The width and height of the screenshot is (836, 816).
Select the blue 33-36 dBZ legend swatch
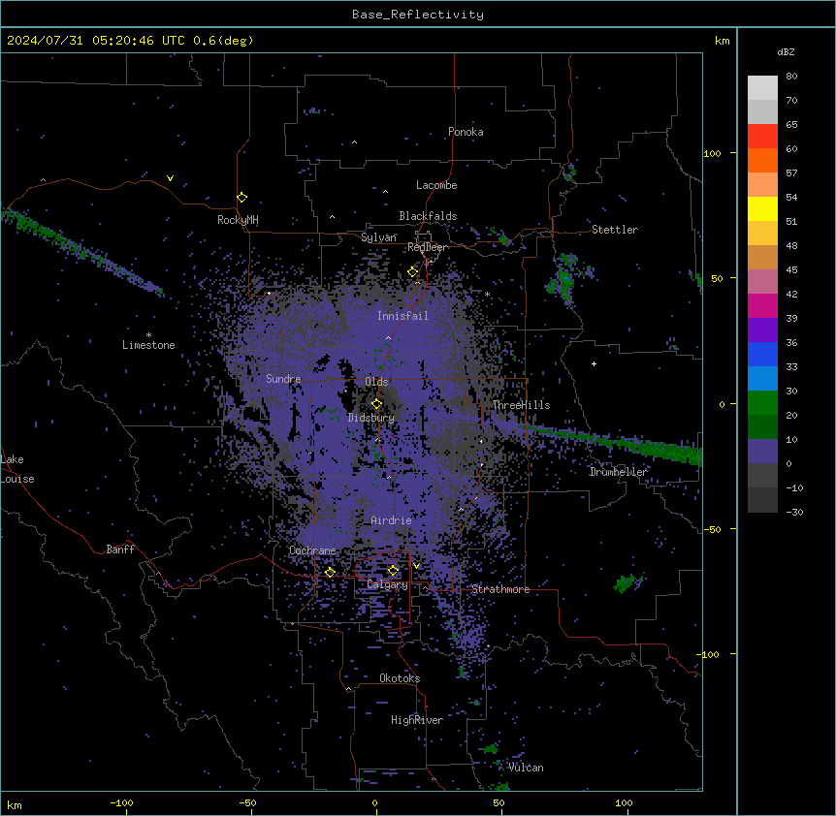coord(762,354)
